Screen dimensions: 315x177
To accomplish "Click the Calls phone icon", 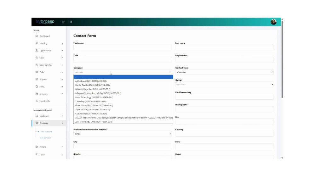I will [x=37, y=72].
